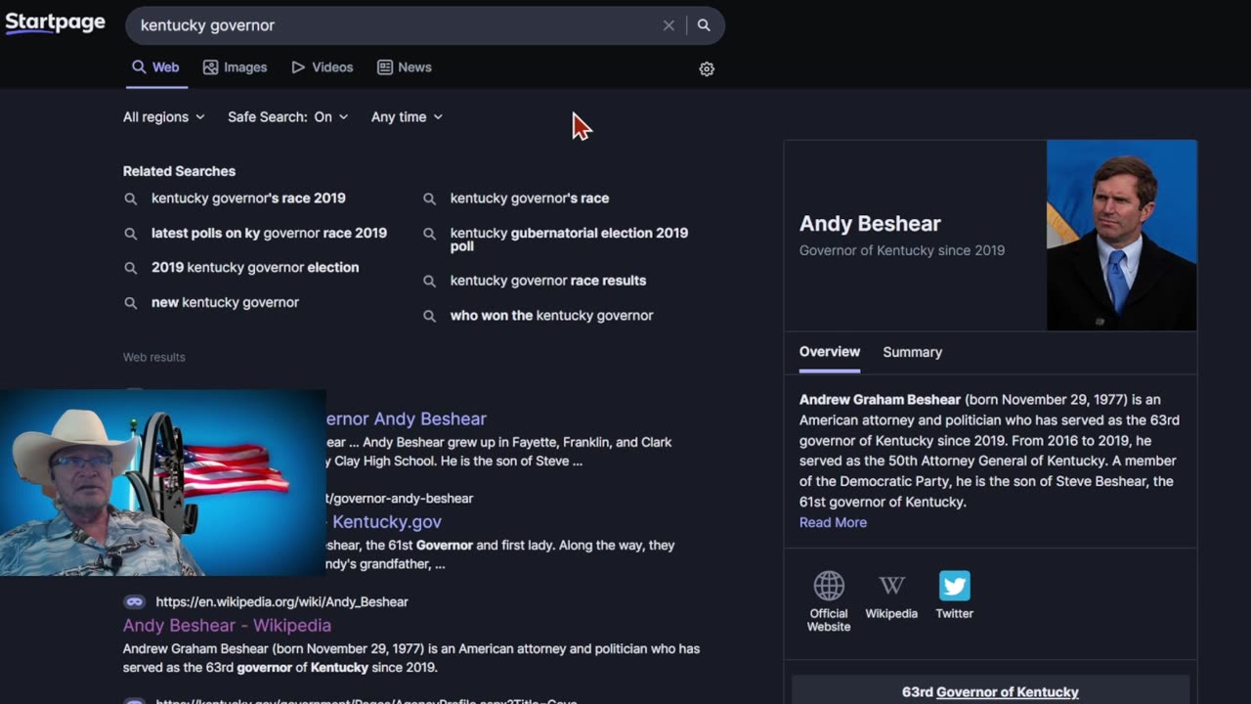
Task: Click the Andy Beshear portrait photo
Action: 1121,236
